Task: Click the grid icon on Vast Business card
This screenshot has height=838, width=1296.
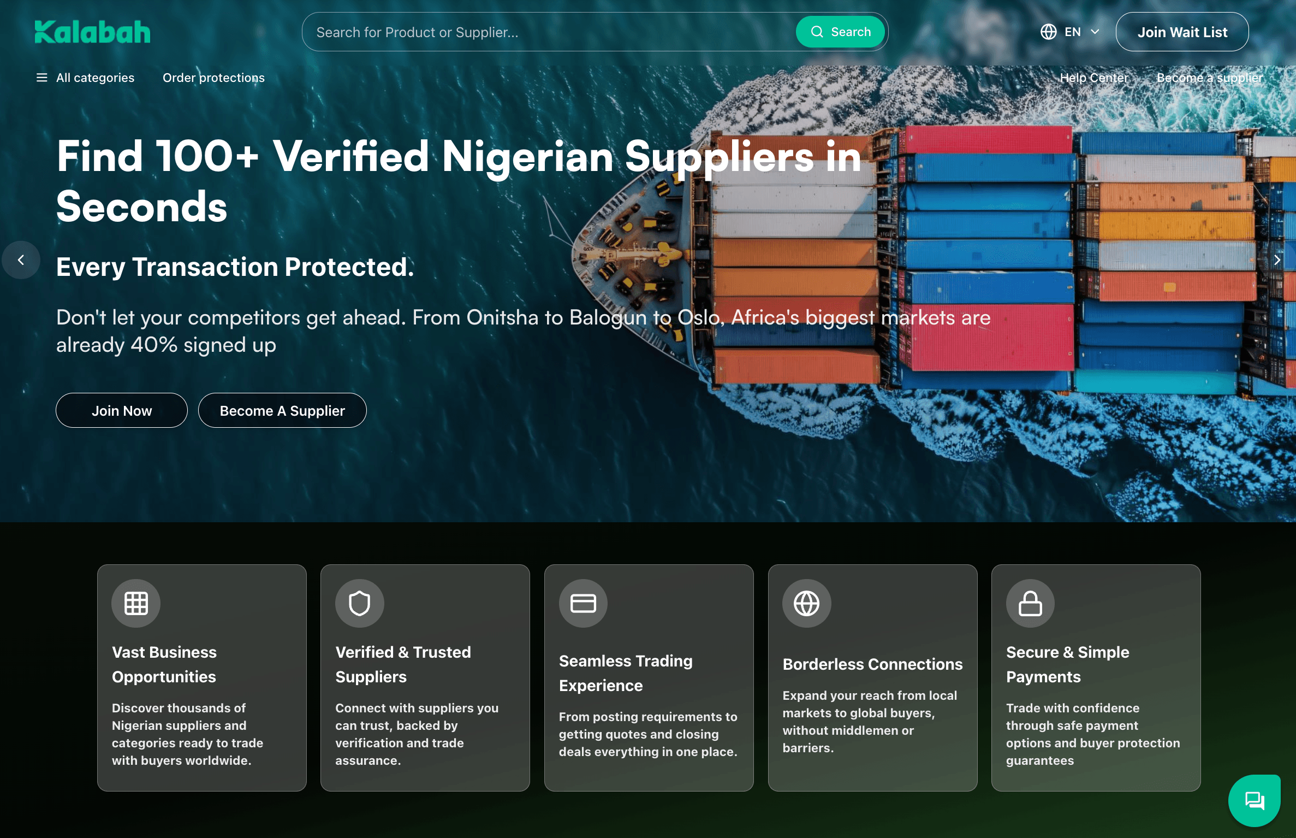Action: [x=136, y=603]
